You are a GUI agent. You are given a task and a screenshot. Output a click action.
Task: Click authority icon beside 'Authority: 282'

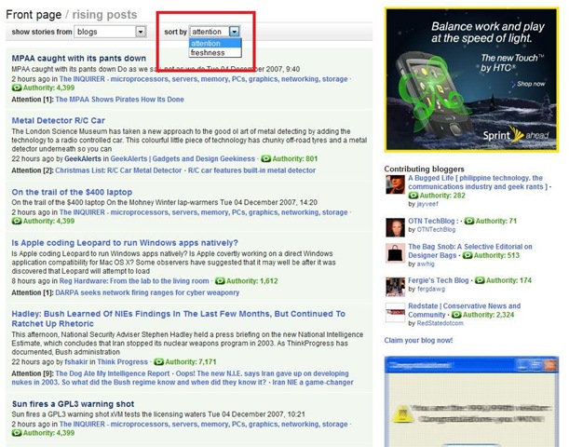[x=413, y=196]
